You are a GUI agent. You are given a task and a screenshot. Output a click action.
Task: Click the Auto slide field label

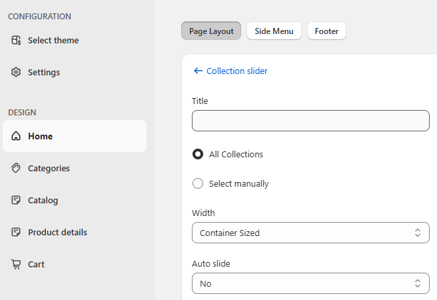coord(211,263)
